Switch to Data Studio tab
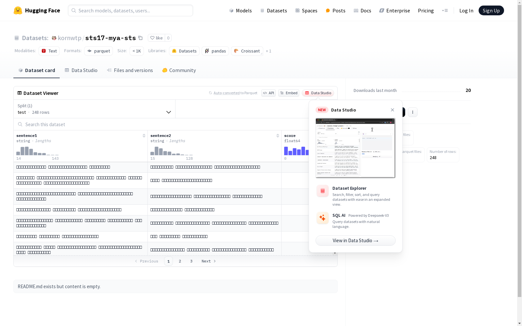 click(81, 70)
